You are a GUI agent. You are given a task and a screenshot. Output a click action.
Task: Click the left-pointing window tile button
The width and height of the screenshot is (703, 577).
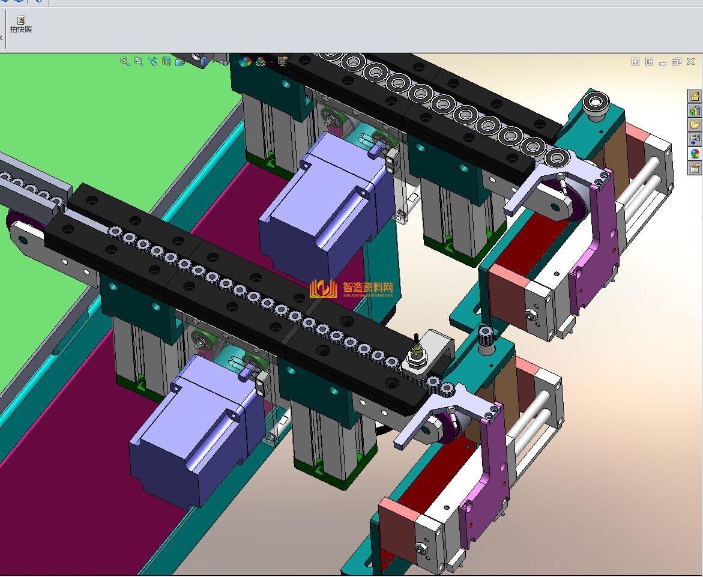click(x=635, y=62)
